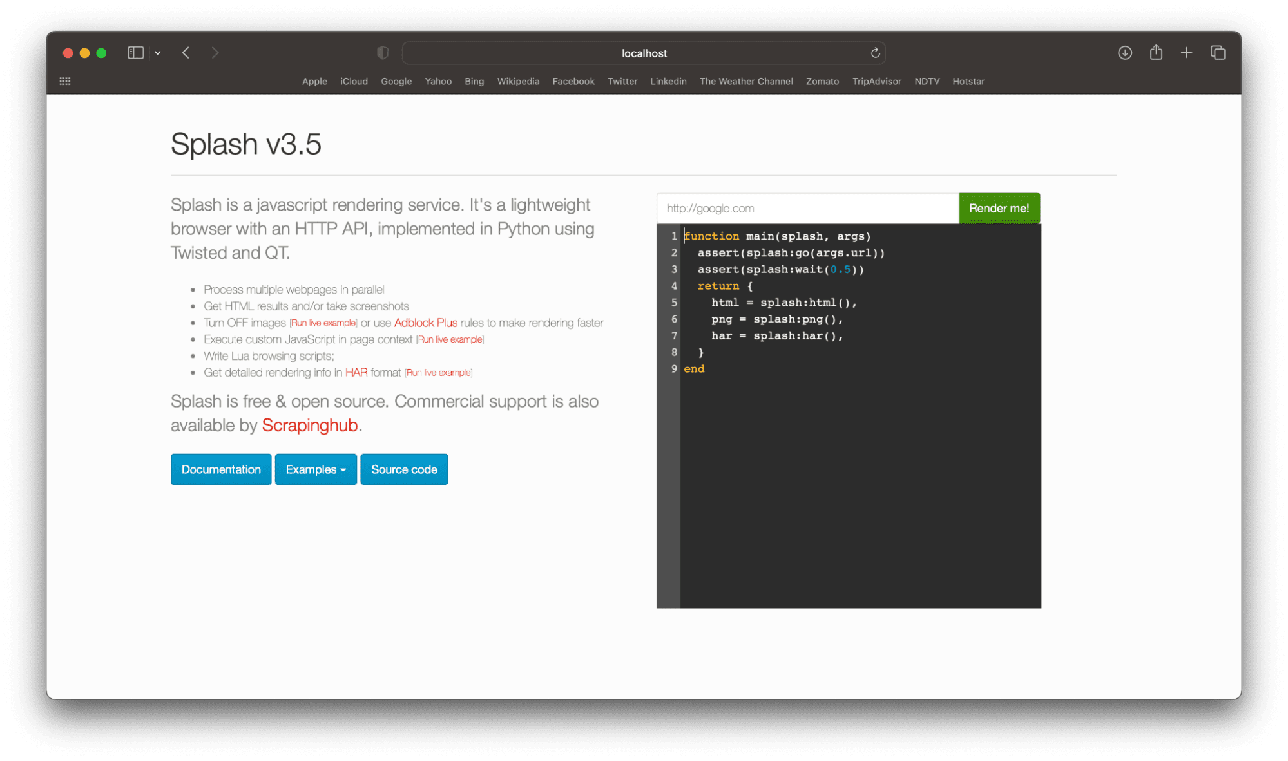This screenshot has width=1288, height=761.
Task: Click the localhost address bar
Action: click(644, 53)
